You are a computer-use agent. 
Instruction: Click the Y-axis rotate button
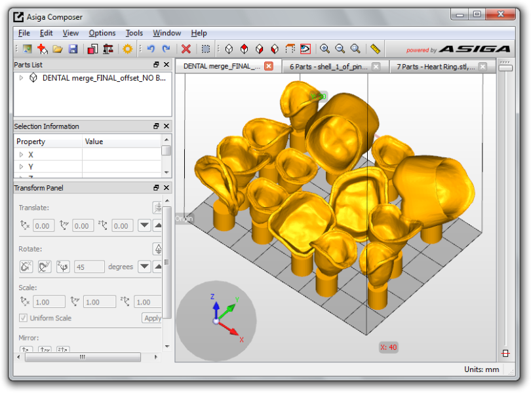(x=45, y=267)
